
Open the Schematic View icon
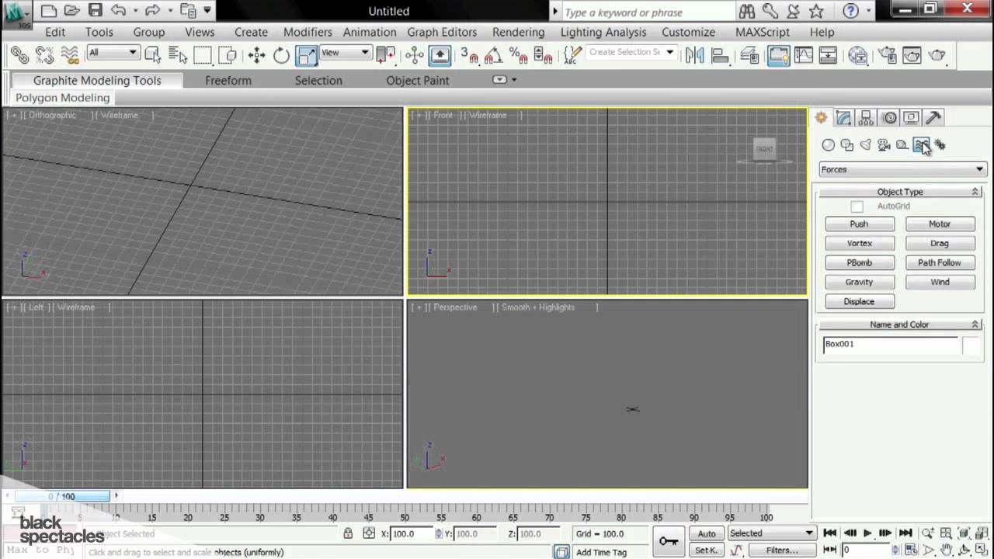tap(828, 55)
